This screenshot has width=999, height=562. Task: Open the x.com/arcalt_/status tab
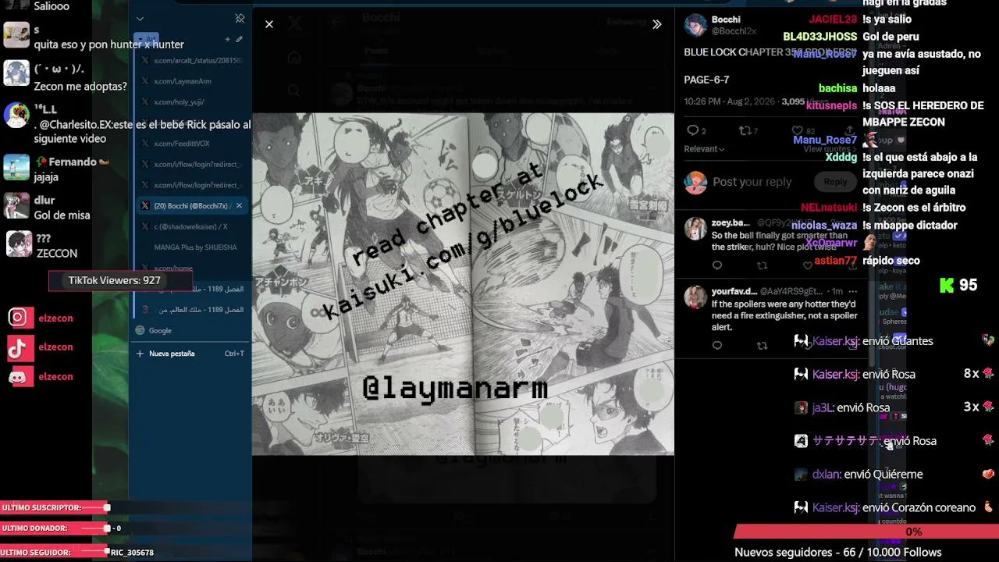coord(192,60)
